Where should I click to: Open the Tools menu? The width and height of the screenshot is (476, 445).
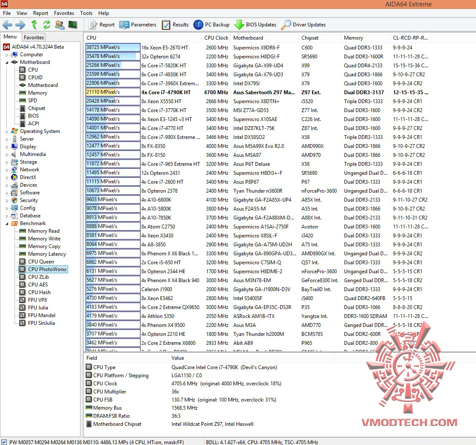coord(86,13)
